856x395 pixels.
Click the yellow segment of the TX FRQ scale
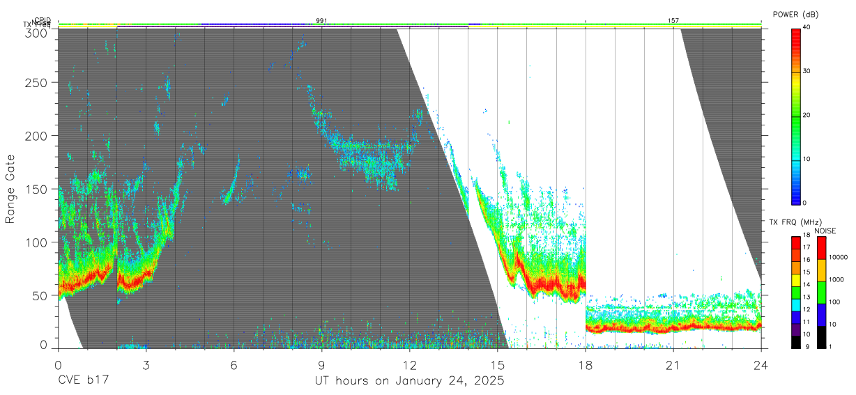pyautogui.click(x=796, y=280)
